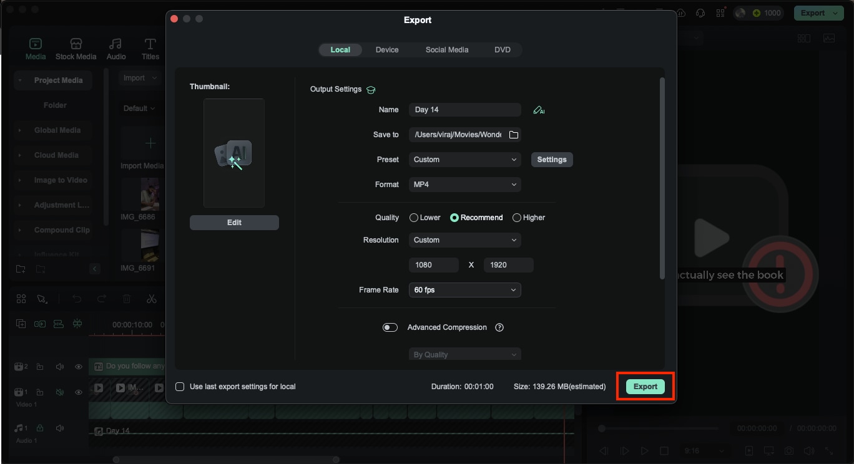Image resolution: width=854 pixels, height=464 pixels.
Task: Click the four-squares icon in timeline toolbar
Action: (21, 299)
